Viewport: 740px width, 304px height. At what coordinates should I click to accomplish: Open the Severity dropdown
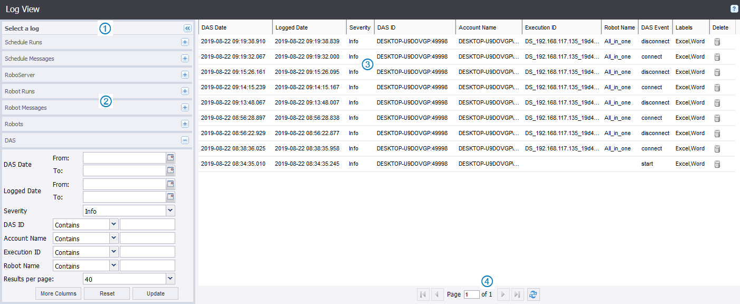(x=170, y=211)
